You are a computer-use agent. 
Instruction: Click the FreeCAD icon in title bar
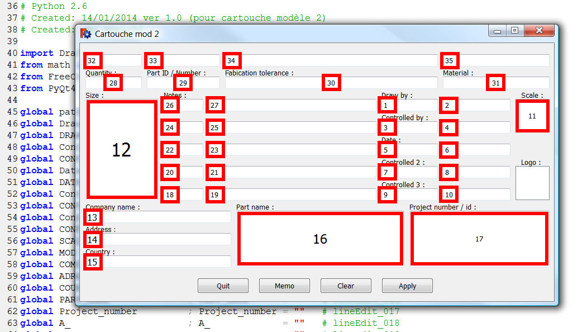pyautogui.click(x=85, y=34)
